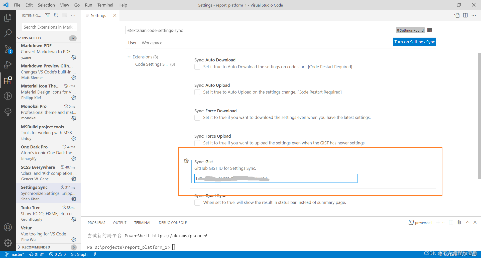Viewport: 481px width, 258px height.
Task: Manage Markdown Preview Github extension gear
Action: click(x=74, y=78)
